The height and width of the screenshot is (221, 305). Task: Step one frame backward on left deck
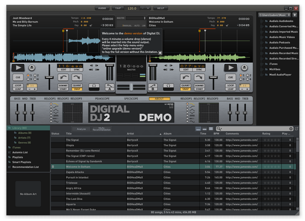click(x=91, y=66)
